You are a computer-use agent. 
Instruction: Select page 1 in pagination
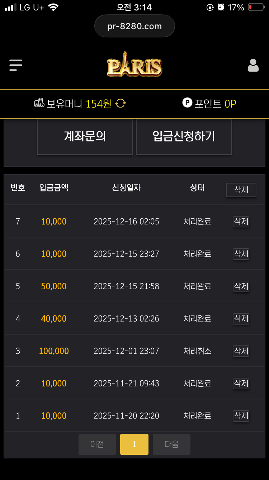pos(134,444)
